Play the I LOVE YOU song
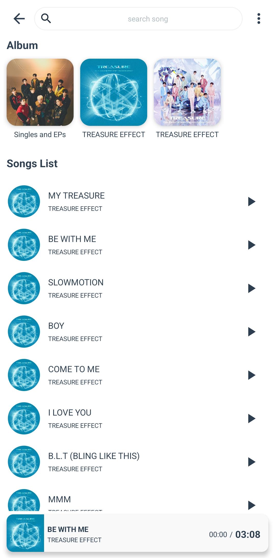Screen dimensions: 275x558 (252, 418)
